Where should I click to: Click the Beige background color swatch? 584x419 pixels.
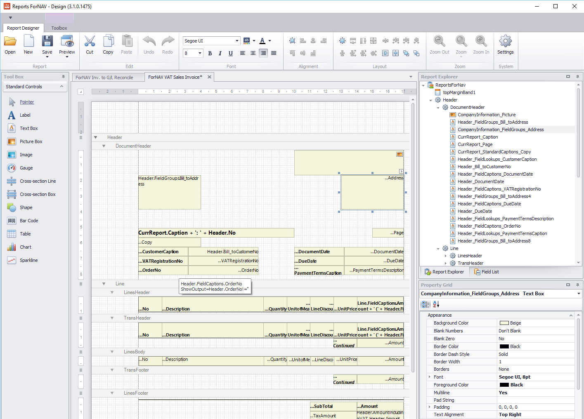(504, 323)
